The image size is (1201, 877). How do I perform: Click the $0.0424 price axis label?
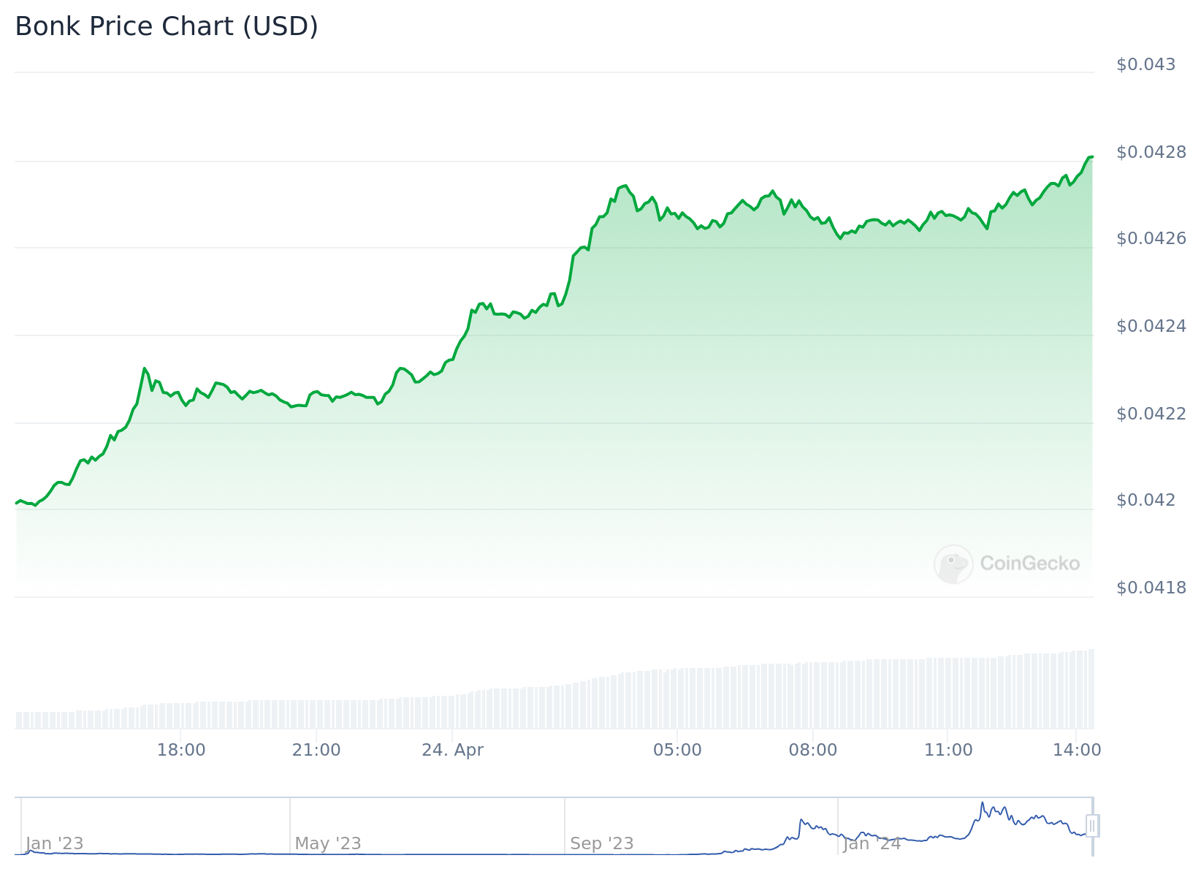point(1151,326)
